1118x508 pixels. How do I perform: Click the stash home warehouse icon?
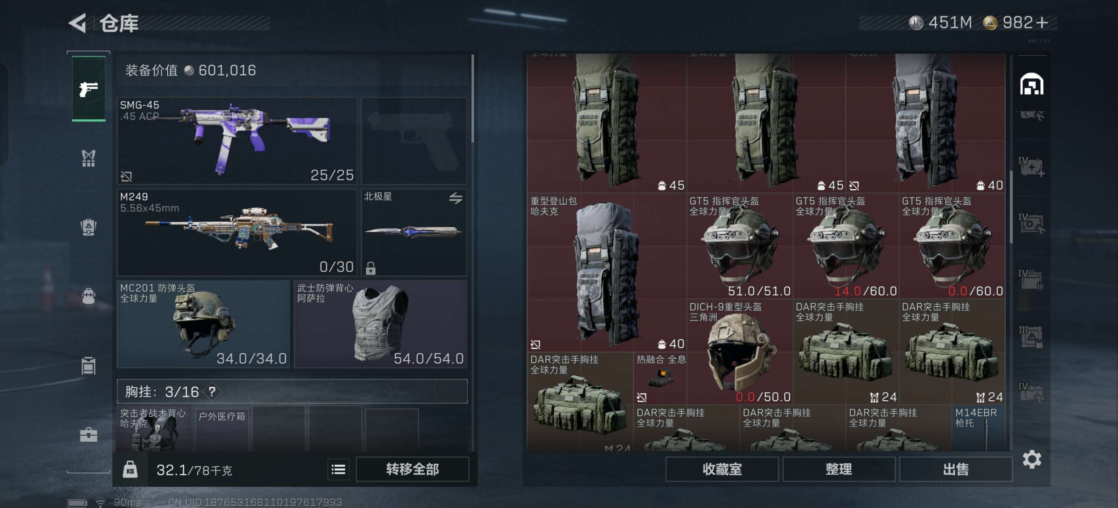click(1031, 84)
